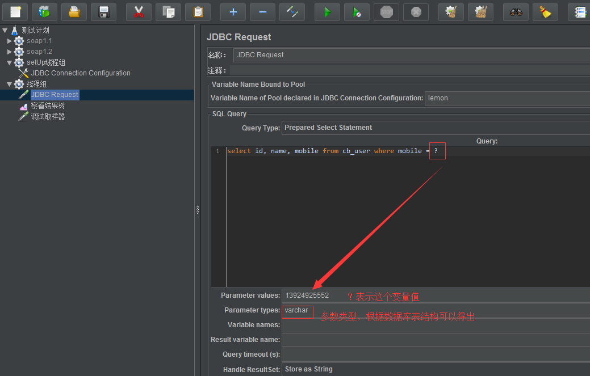Expand the soap1.1 tree node
Viewport: 590px width, 376px height.
point(10,41)
